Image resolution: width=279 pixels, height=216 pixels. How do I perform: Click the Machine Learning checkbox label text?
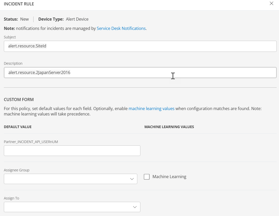[x=169, y=177]
